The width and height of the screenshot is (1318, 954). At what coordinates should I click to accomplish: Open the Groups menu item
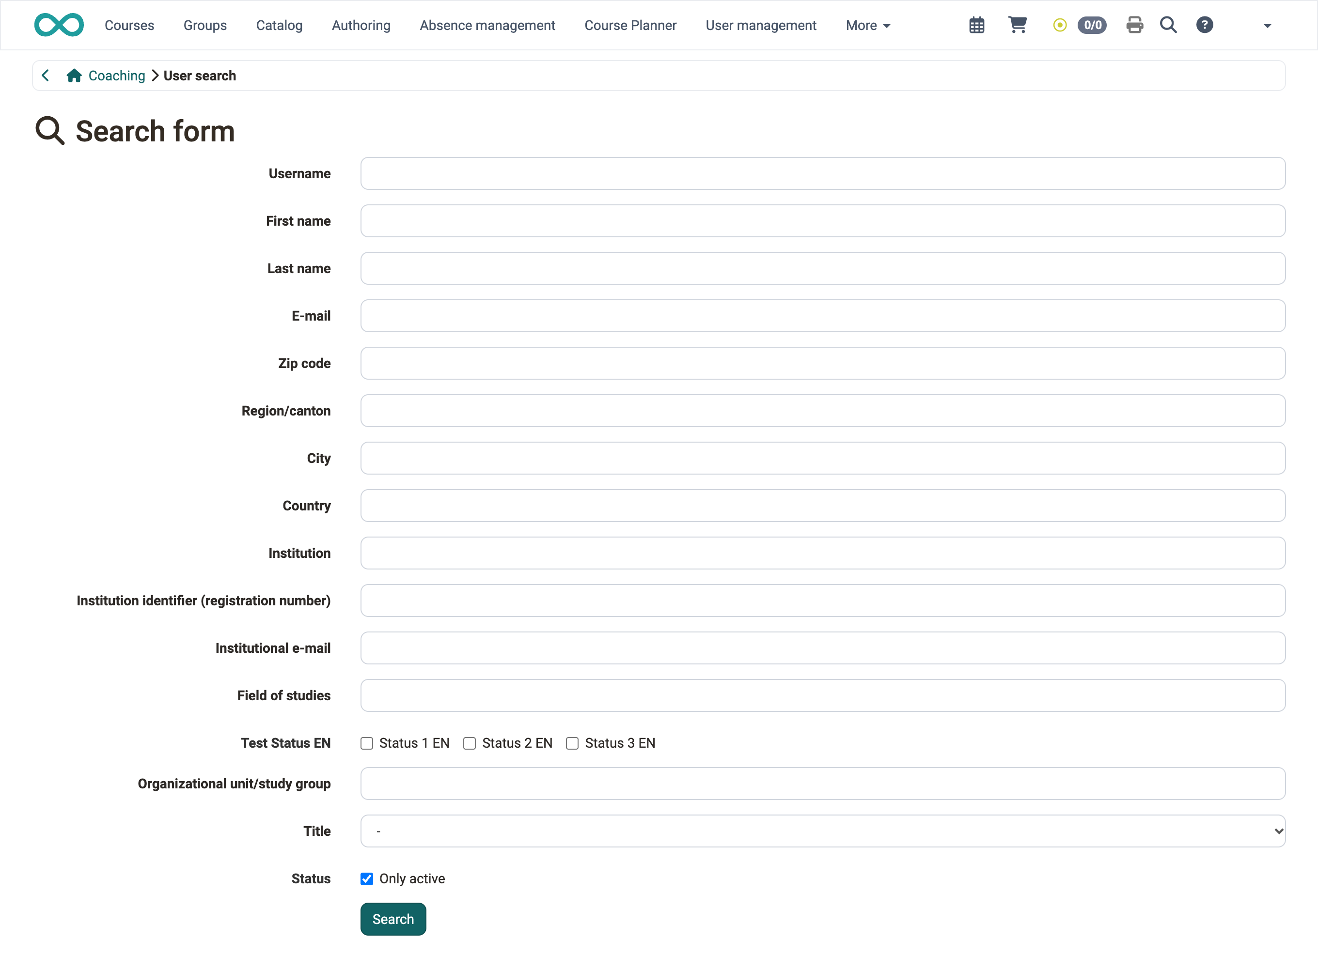click(205, 26)
